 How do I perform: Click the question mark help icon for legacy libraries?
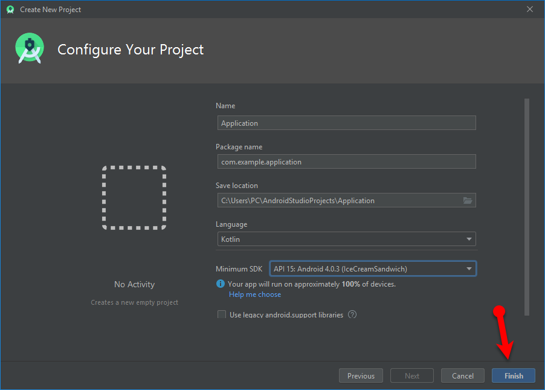click(x=352, y=314)
